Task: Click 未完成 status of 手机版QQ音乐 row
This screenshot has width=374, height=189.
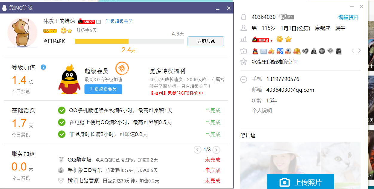Action: click(213, 170)
